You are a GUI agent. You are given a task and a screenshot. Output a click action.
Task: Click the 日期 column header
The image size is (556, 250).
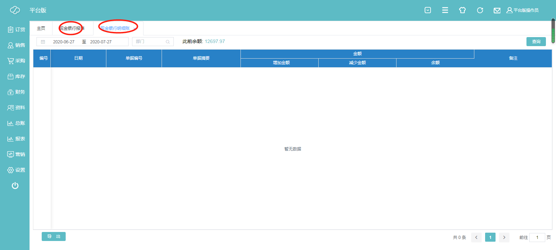pos(79,58)
